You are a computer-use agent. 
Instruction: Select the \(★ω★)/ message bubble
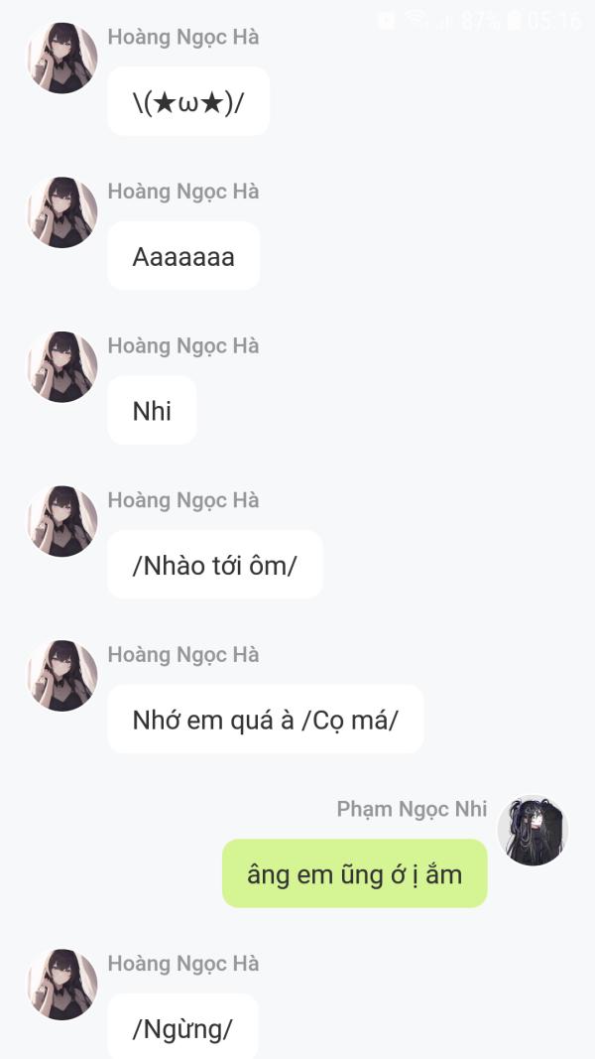coord(188,101)
